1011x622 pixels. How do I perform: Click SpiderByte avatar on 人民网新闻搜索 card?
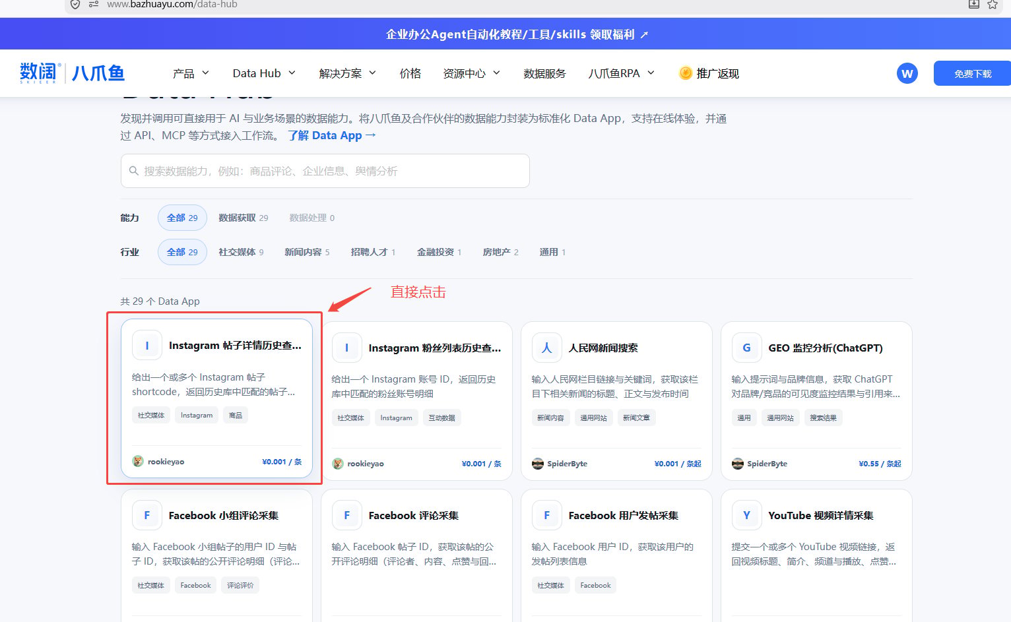[538, 464]
